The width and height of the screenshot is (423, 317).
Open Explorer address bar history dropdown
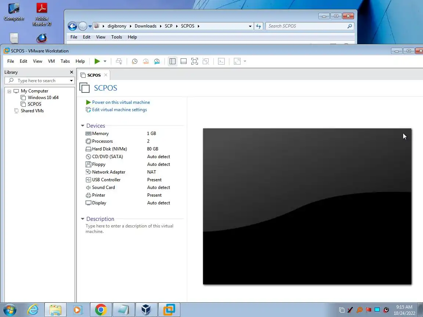point(250,26)
